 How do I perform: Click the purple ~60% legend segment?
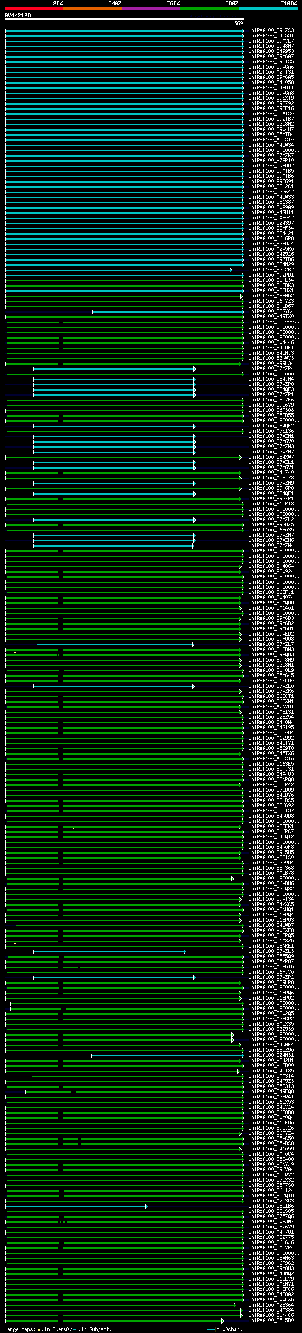(x=151, y=9)
